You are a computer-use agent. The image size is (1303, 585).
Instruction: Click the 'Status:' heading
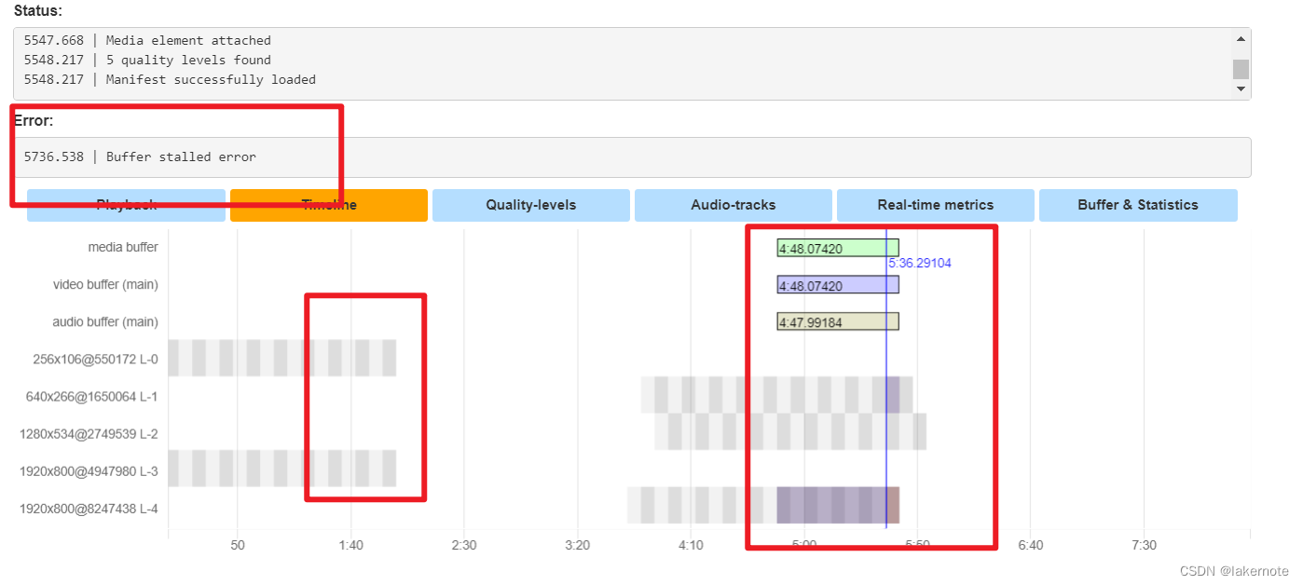click(38, 10)
